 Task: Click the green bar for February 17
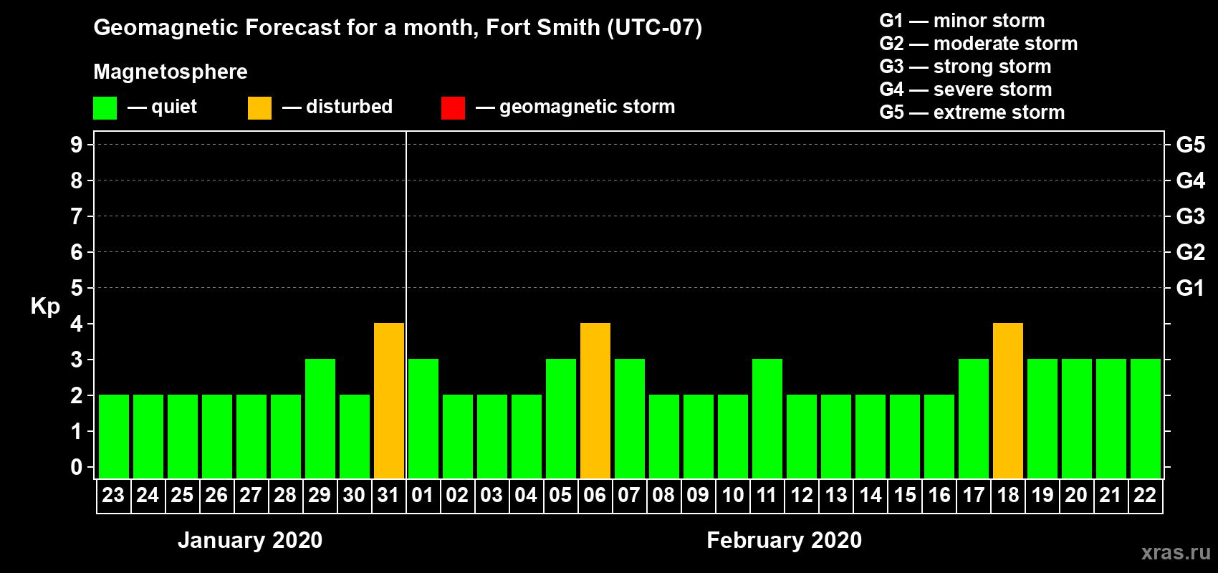(x=974, y=419)
